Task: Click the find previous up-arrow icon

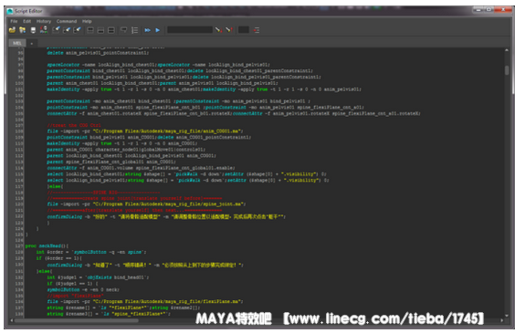Action: tap(229, 30)
